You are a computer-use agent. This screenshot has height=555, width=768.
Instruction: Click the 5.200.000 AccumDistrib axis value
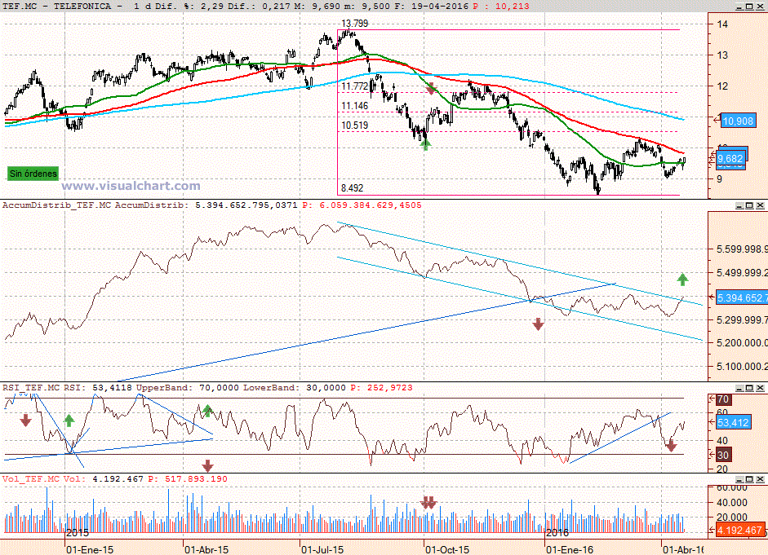click(742, 343)
